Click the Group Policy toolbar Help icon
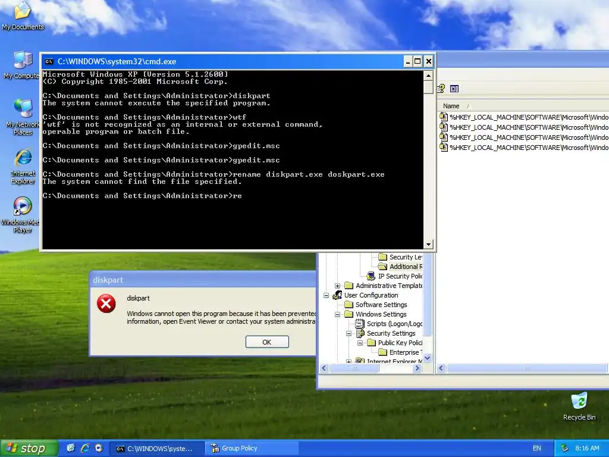 click(441, 89)
